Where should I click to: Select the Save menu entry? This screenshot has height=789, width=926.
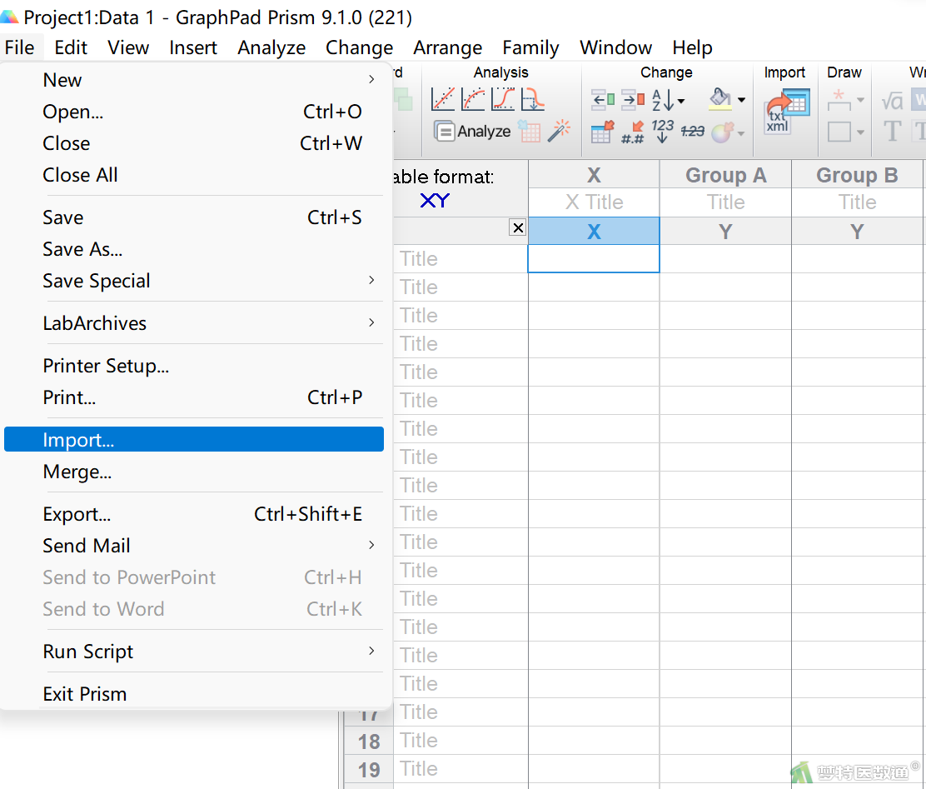pos(194,217)
